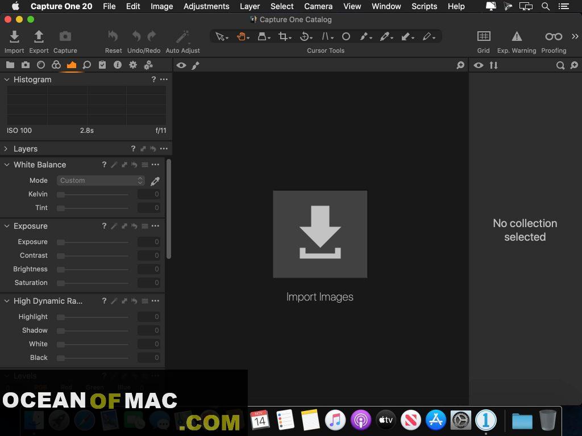582x436 pixels.
Task: Toggle Proofing glasses view
Action: click(554, 36)
